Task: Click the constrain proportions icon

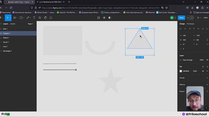Action: tap(207, 40)
